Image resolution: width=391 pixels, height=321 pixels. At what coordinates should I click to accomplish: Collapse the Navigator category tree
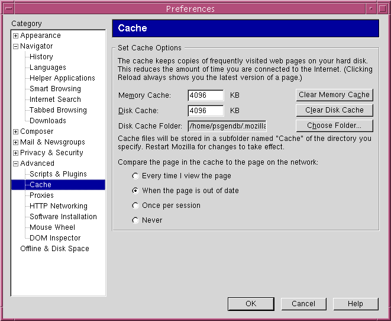(15, 46)
